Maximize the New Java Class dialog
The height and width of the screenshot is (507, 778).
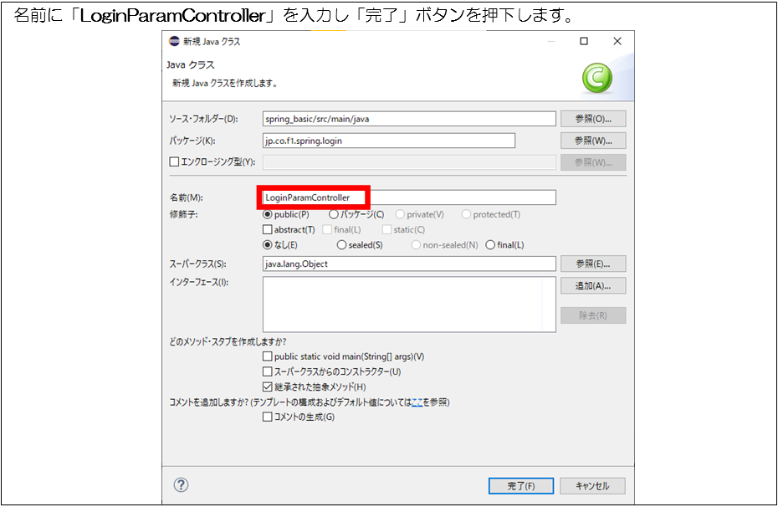point(584,41)
